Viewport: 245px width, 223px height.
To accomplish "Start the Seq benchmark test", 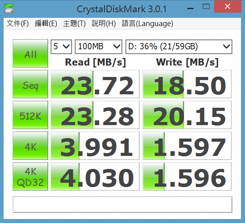I will (30, 84).
